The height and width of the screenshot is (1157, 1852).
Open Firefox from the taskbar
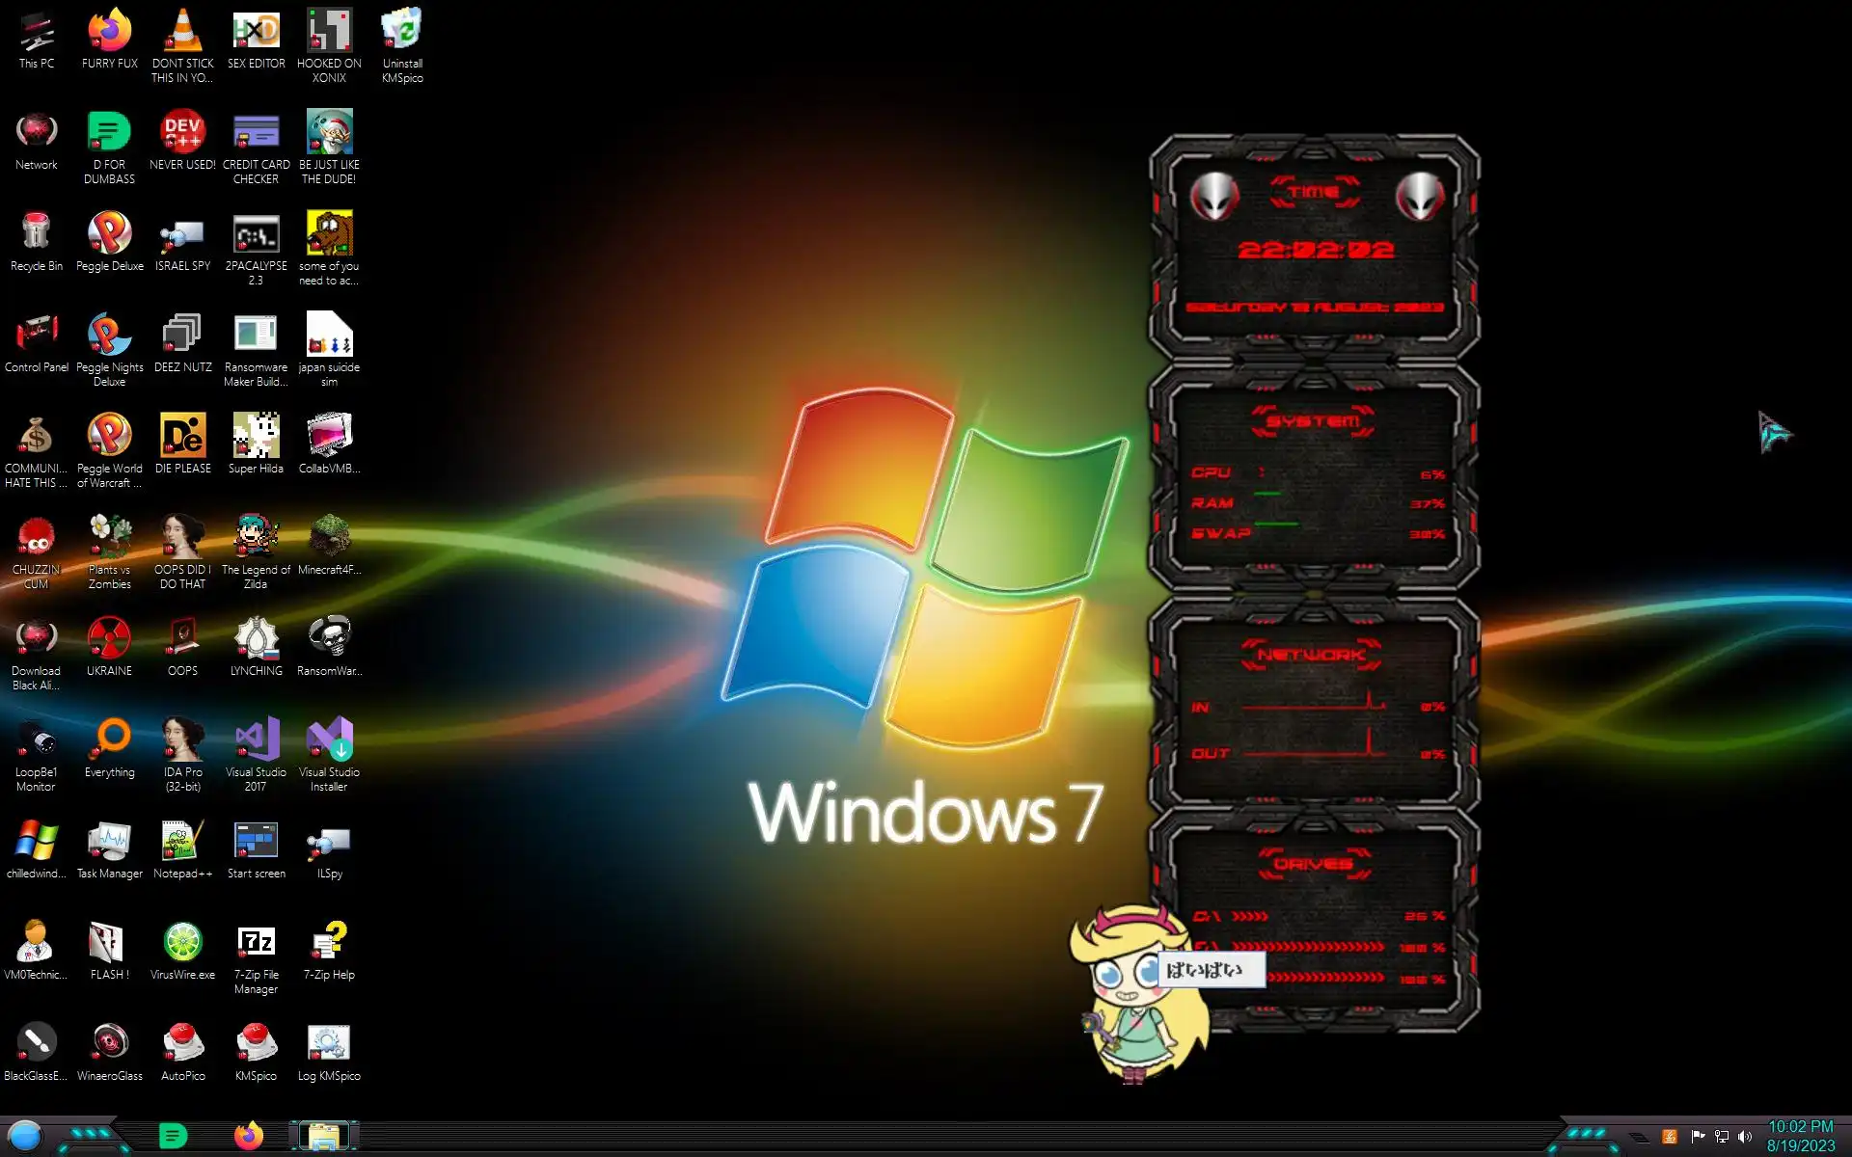(x=249, y=1136)
